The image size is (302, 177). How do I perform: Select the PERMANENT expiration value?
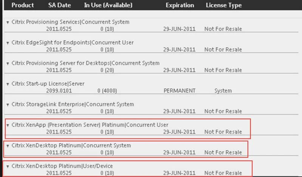pos(180,91)
